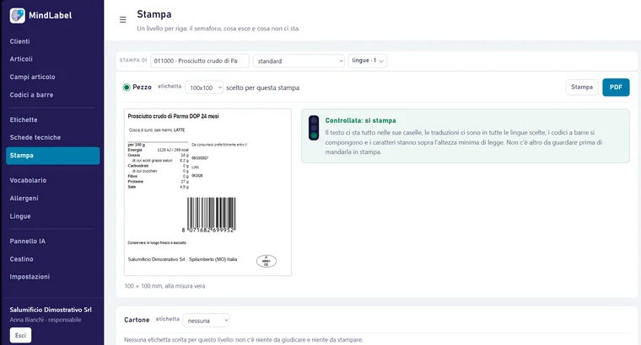Click the article field 011000 Prosciutto crudo
This screenshot has height=345, width=641.
point(200,61)
